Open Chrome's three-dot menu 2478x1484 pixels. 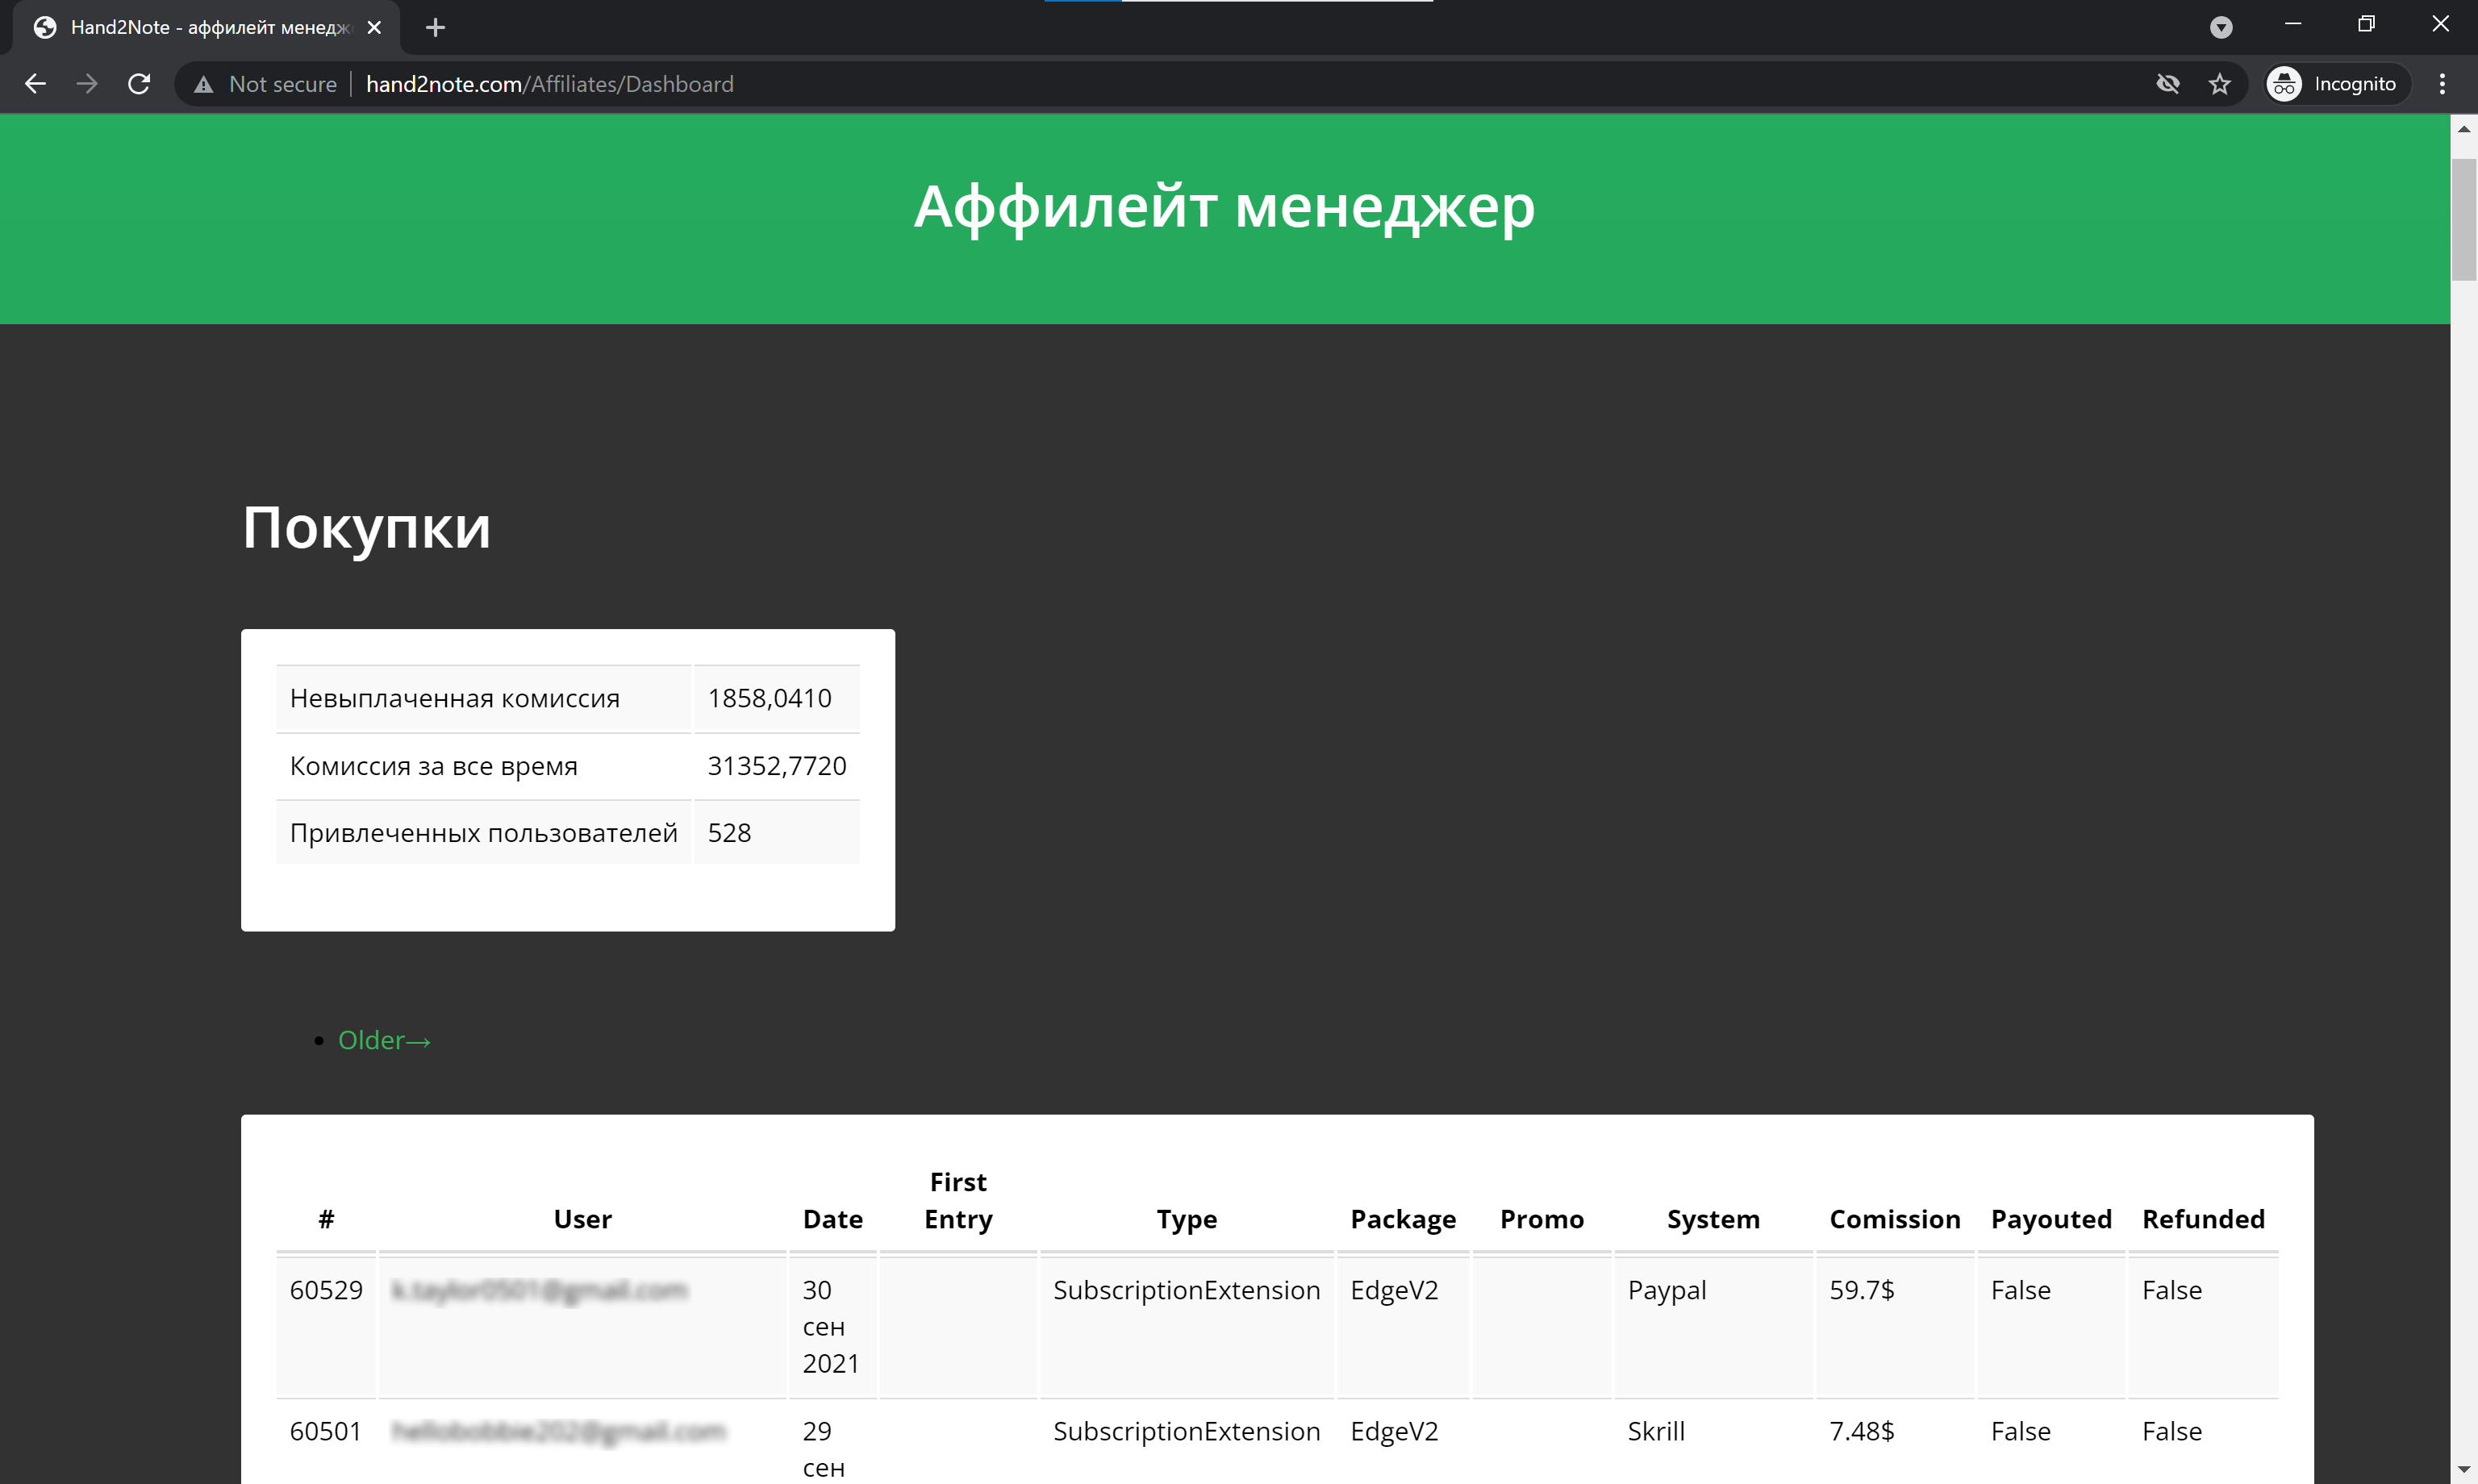(2442, 84)
